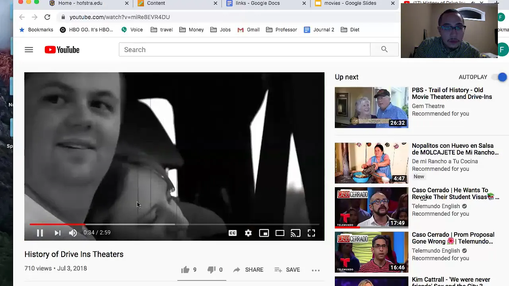Click the address bar URL

click(x=120, y=17)
